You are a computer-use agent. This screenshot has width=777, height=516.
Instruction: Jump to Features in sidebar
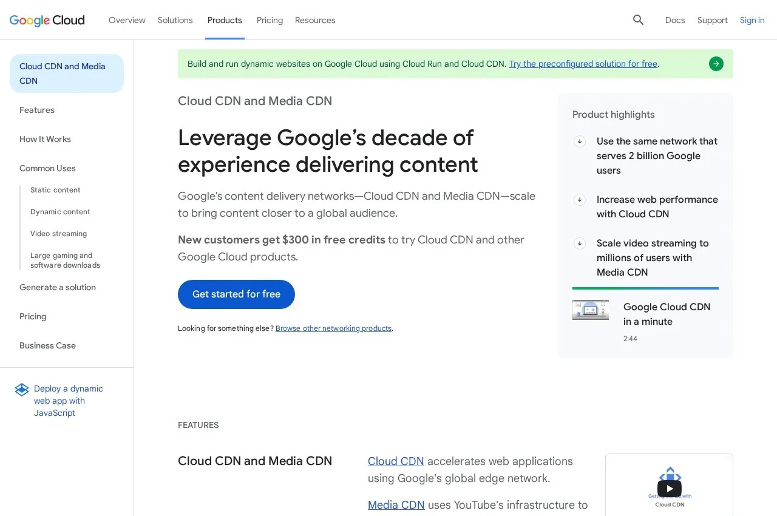[37, 110]
